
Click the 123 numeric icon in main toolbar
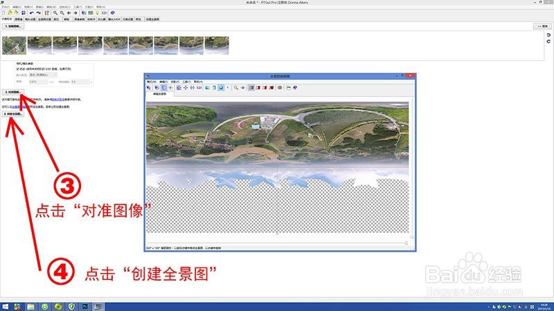coord(105,13)
